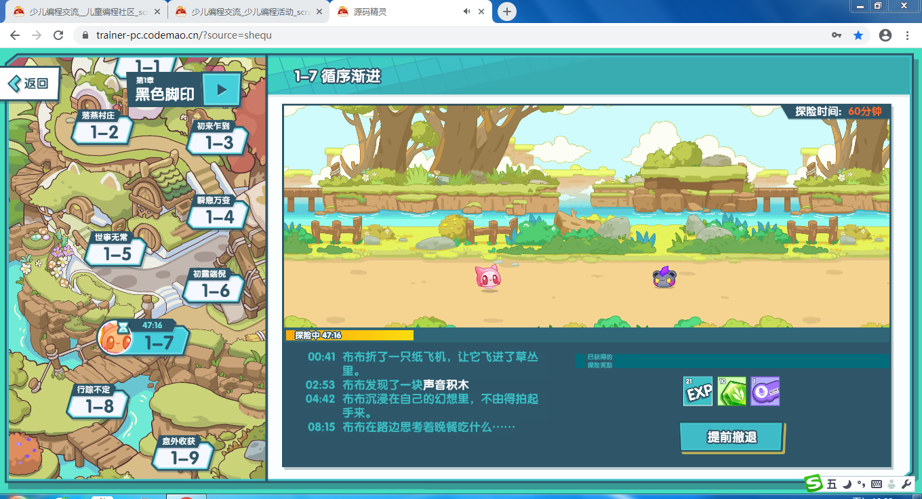The width and height of the screenshot is (922, 499).
Task: Click the 返回 back button
Action: (x=30, y=83)
